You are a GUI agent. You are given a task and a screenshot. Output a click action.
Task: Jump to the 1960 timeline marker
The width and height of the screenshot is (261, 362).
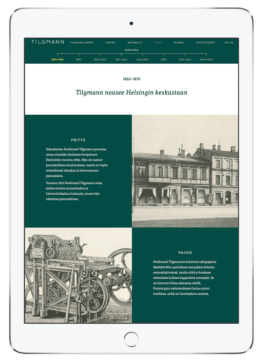pyautogui.click(x=164, y=60)
